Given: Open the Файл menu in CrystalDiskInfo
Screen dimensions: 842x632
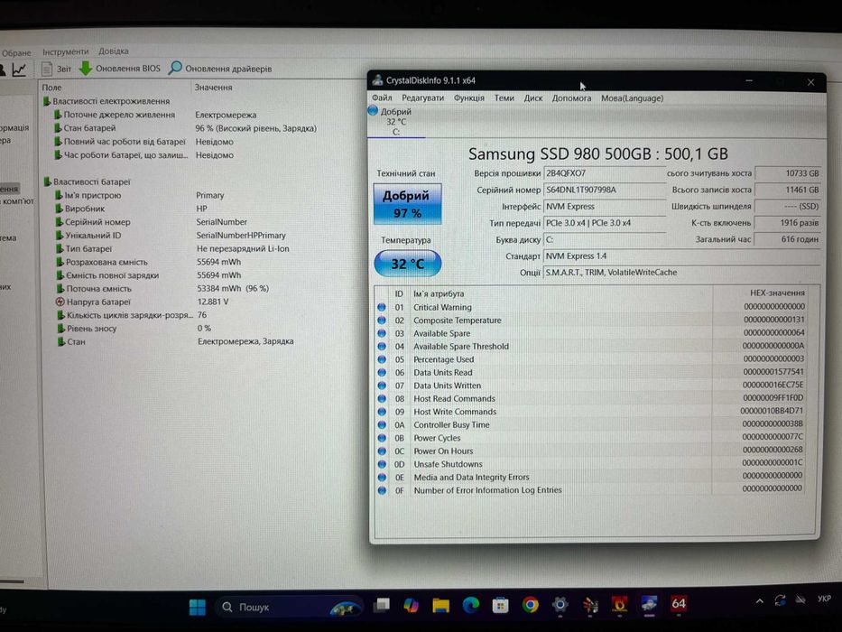Looking at the screenshot, I should [382, 98].
